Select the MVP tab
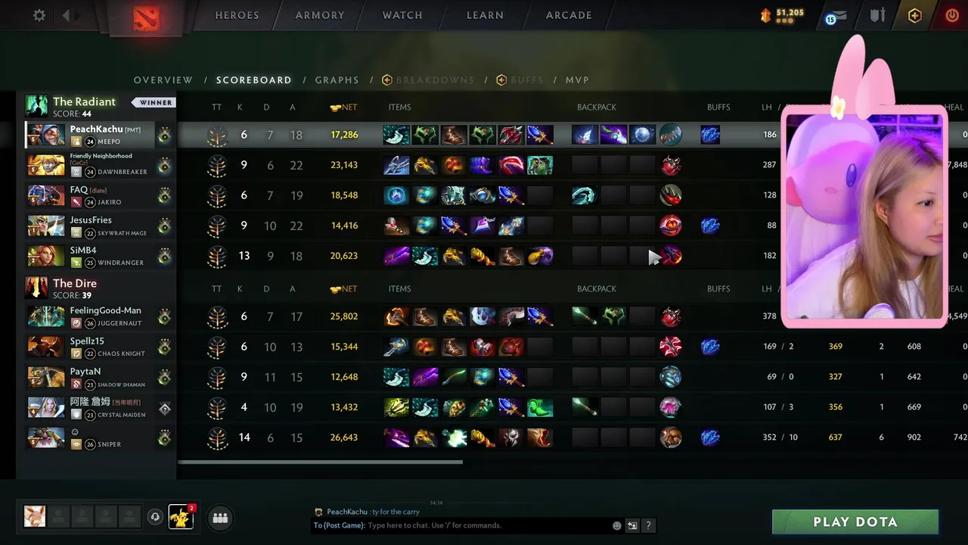The width and height of the screenshot is (968, 545). (x=578, y=80)
